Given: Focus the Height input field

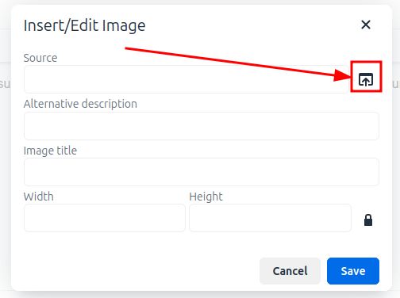Looking at the screenshot, I should click(x=270, y=218).
